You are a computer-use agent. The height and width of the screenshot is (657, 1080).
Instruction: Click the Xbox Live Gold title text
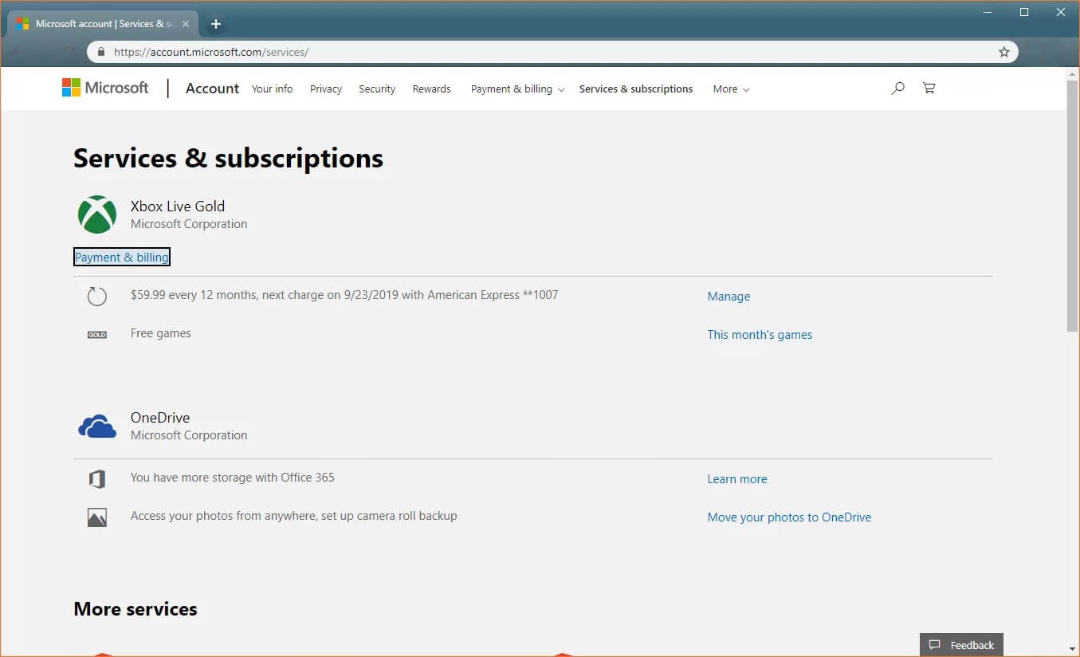[x=178, y=207]
